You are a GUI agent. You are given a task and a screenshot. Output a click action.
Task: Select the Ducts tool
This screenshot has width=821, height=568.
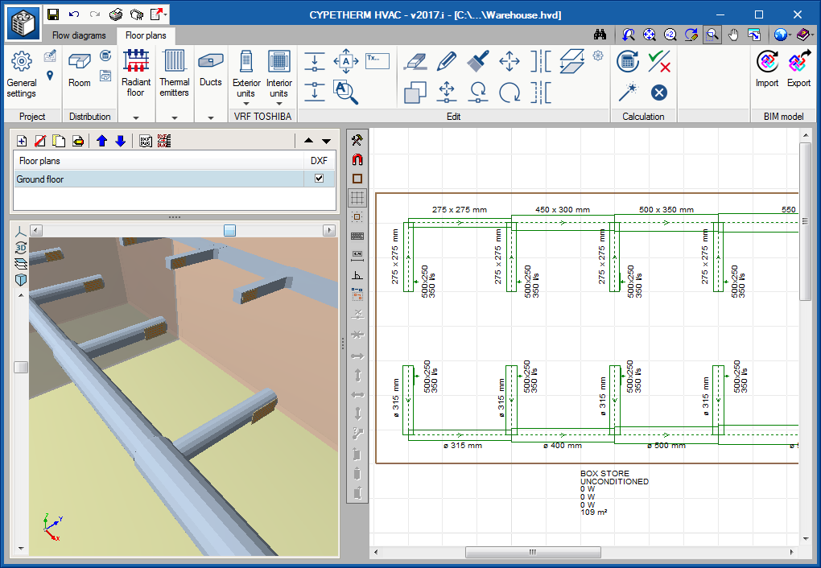pyautogui.click(x=211, y=71)
